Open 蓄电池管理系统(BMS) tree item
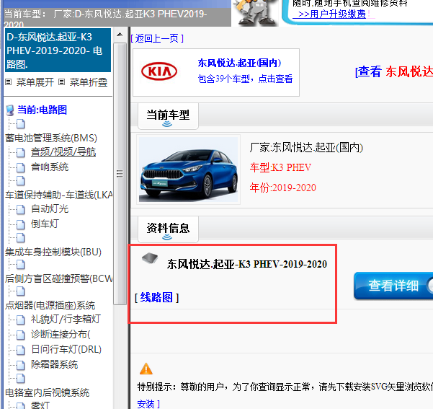433x409 pixels. point(51,138)
